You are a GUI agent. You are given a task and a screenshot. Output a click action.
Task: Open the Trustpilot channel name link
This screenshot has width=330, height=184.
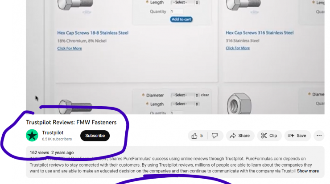tap(53, 132)
